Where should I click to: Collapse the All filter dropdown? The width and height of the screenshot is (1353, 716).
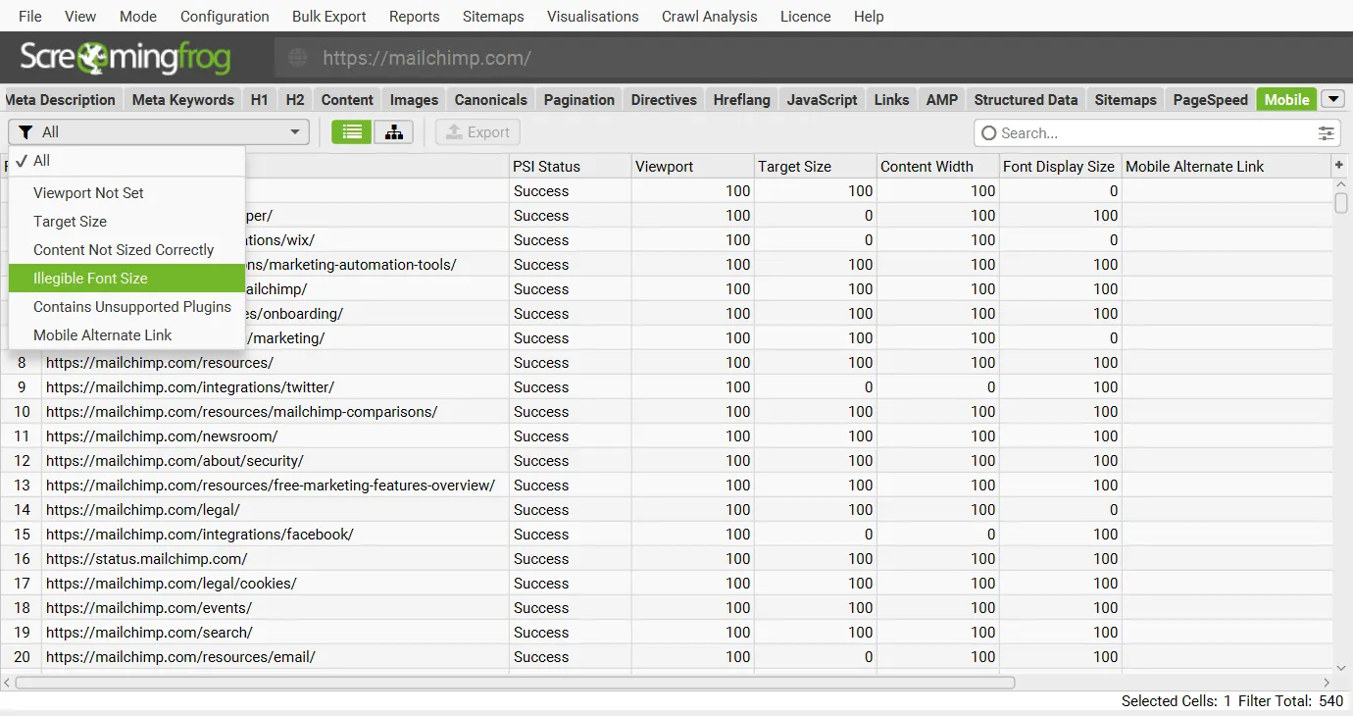pos(295,132)
